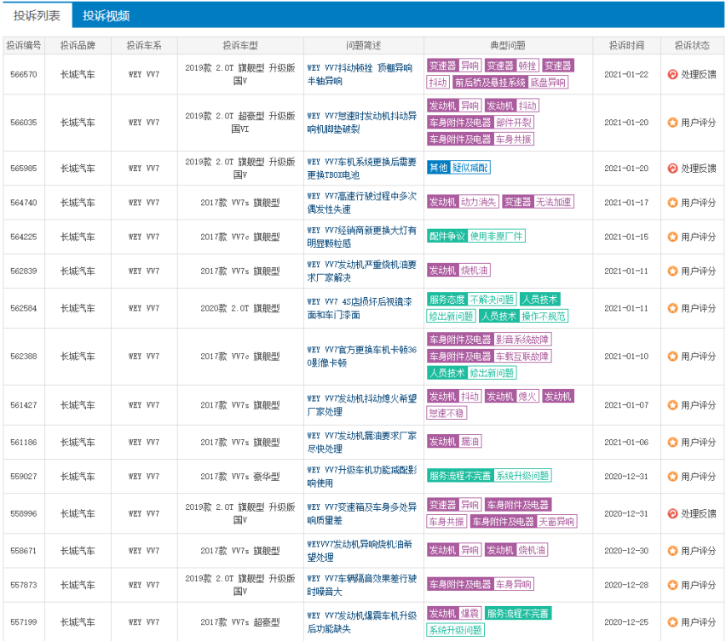
Task: Click the 发动机 动力消失 tag
Action: tap(463, 202)
